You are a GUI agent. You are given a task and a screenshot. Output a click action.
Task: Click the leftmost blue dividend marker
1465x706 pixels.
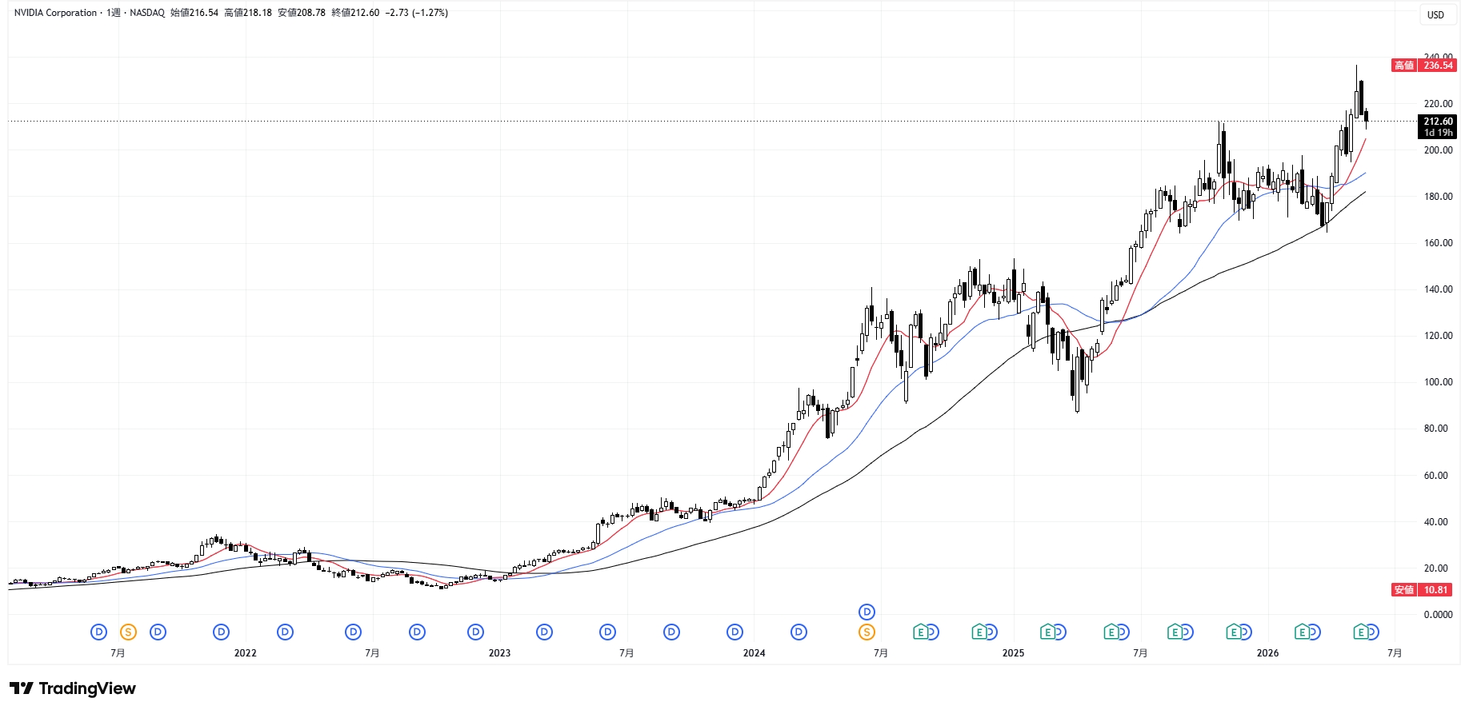tap(98, 632)
